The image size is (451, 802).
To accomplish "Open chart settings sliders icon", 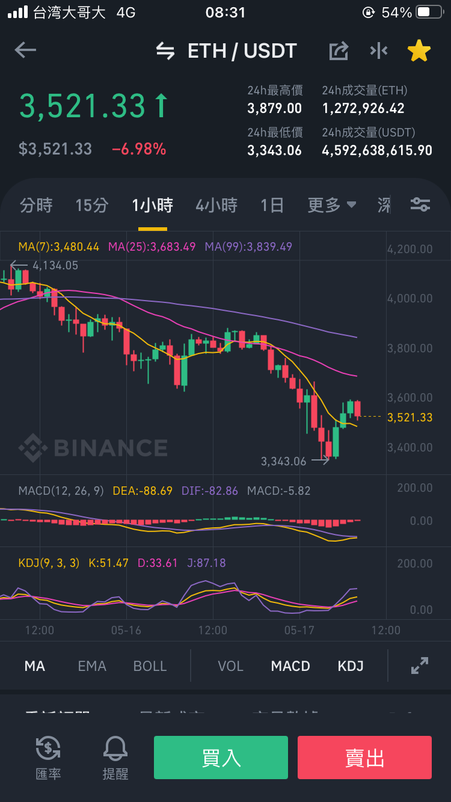I will pyautogui.click(x=420, y=205).
